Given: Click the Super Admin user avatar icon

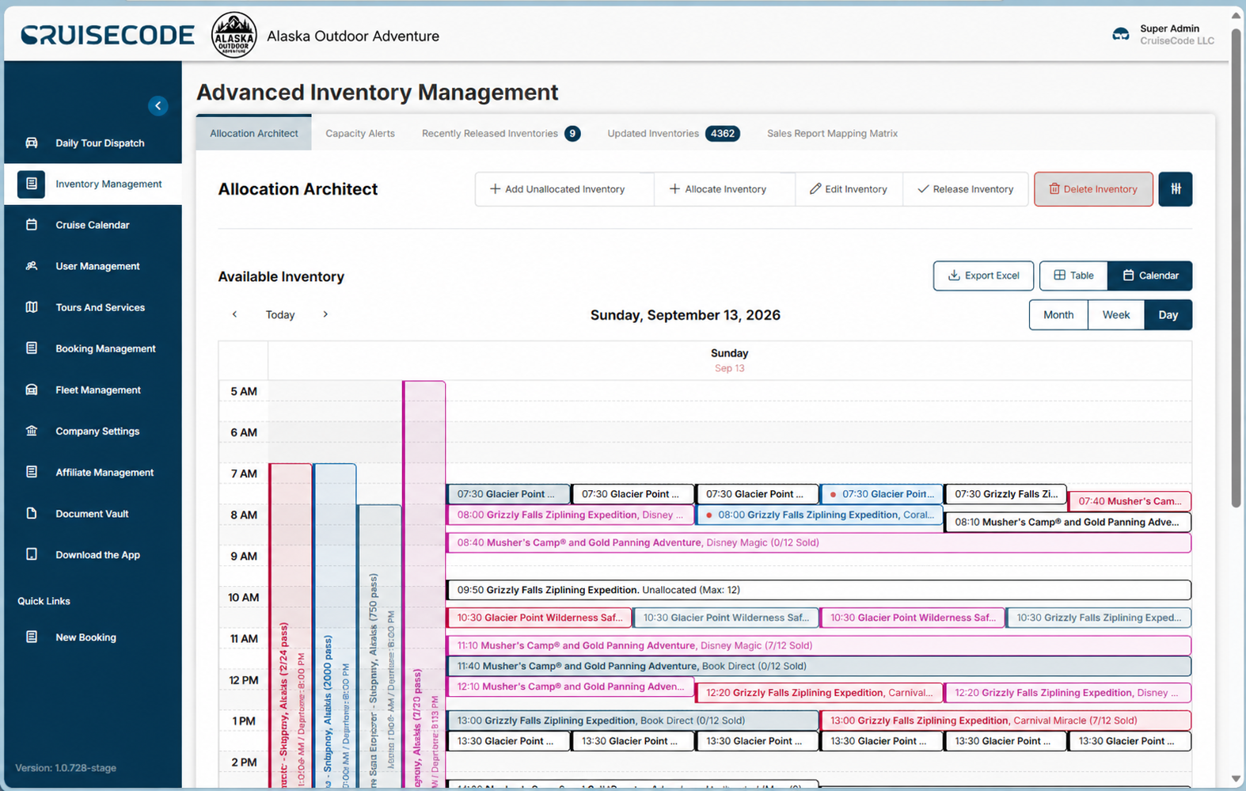Looking at the screenshot, I should (x=1121, y=34).
